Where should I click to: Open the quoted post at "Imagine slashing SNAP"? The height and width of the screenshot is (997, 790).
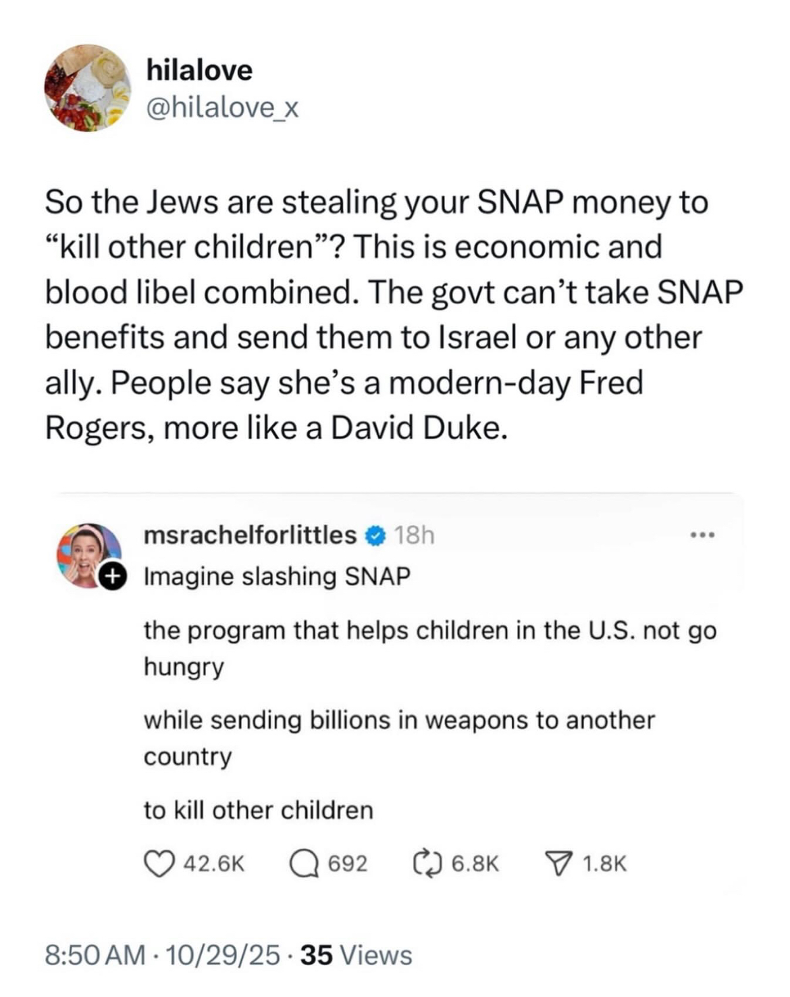click(277, 577)
